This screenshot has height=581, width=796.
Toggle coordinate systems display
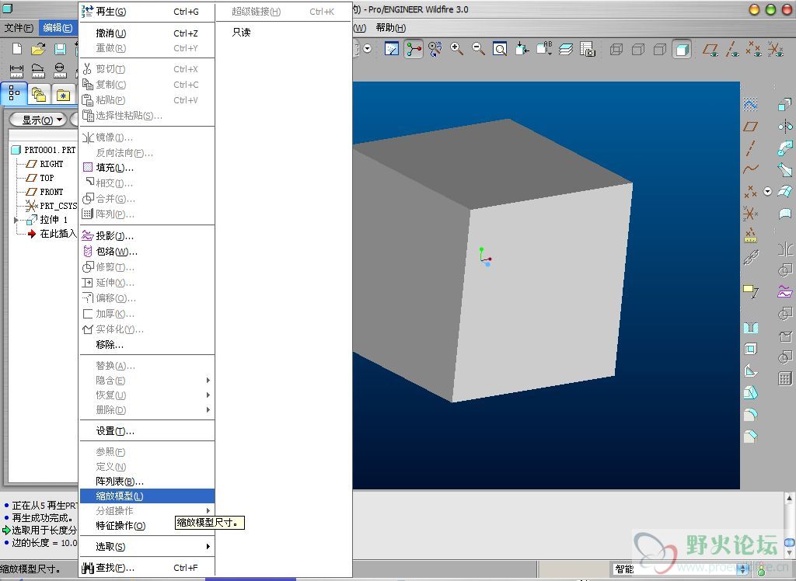(x=776, y=49)
